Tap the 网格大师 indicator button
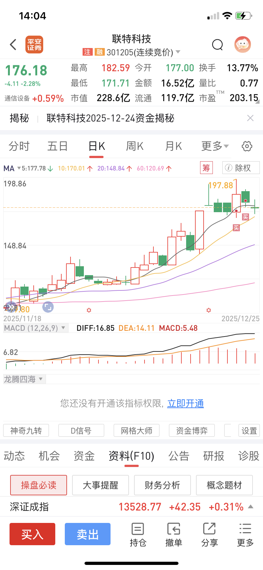Viewport: 263px width, 570px height. [137, 431]
